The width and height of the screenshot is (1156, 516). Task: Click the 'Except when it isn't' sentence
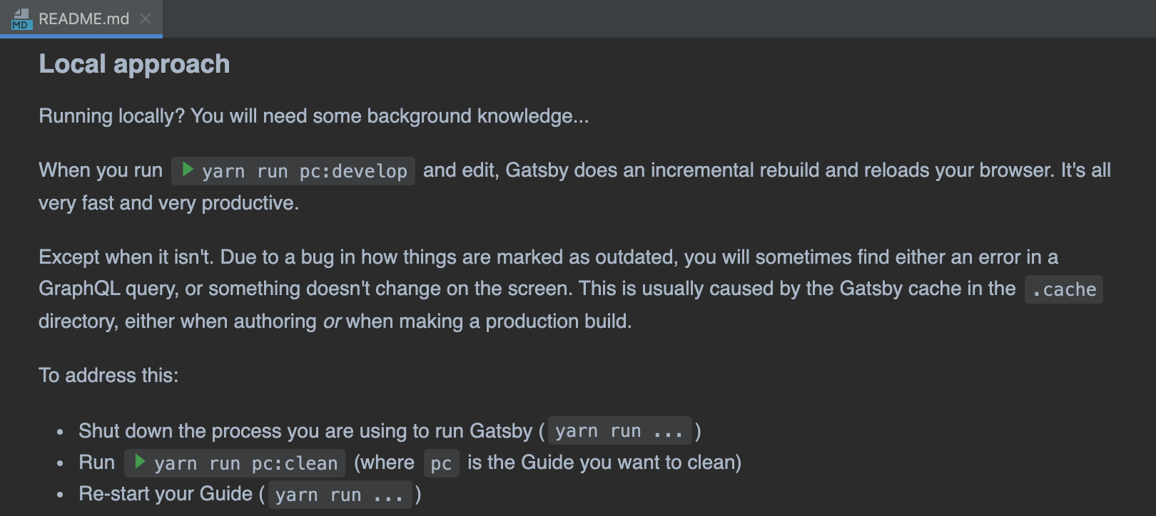[x=126, y=257]
